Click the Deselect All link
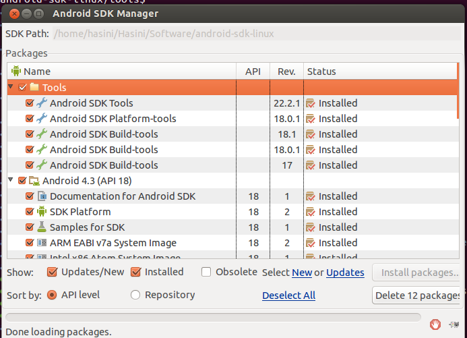 288,295
